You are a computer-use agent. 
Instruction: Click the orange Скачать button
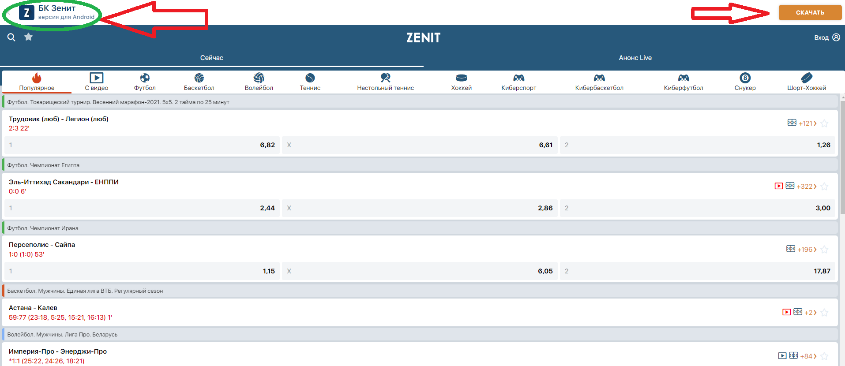810,12
